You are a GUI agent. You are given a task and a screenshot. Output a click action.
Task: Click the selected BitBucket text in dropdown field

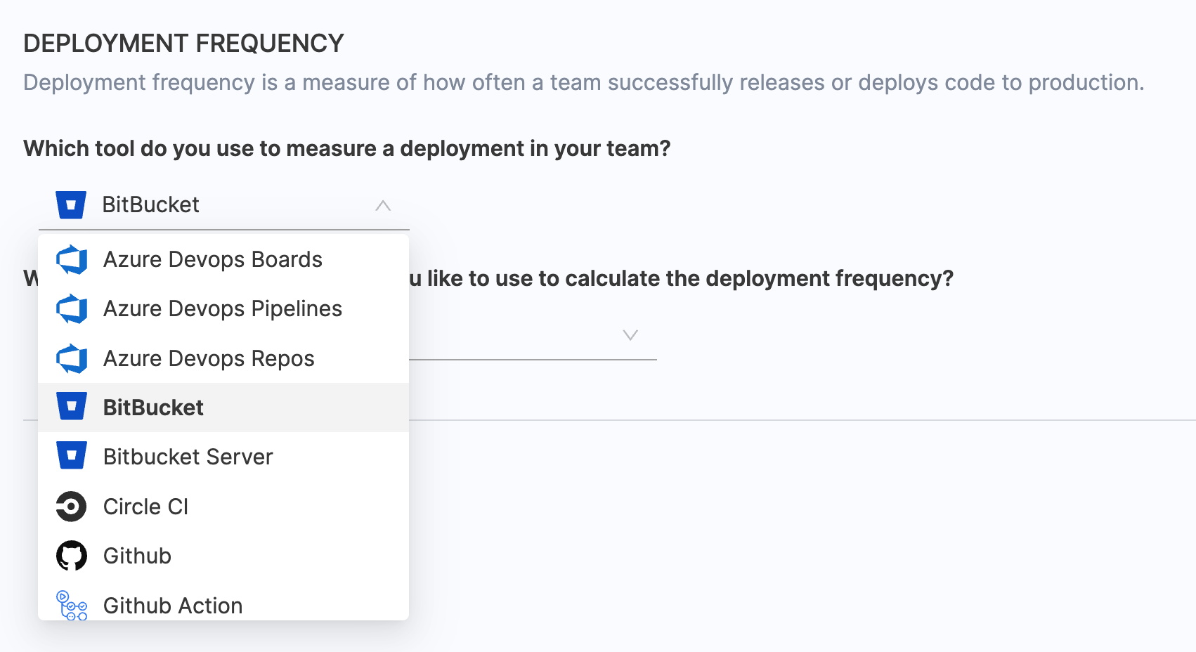[150, 205]
